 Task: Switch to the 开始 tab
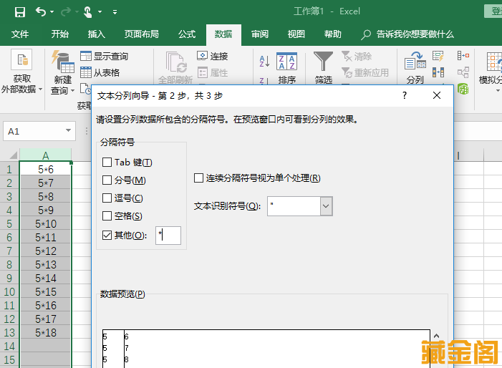tap(60, 34)
